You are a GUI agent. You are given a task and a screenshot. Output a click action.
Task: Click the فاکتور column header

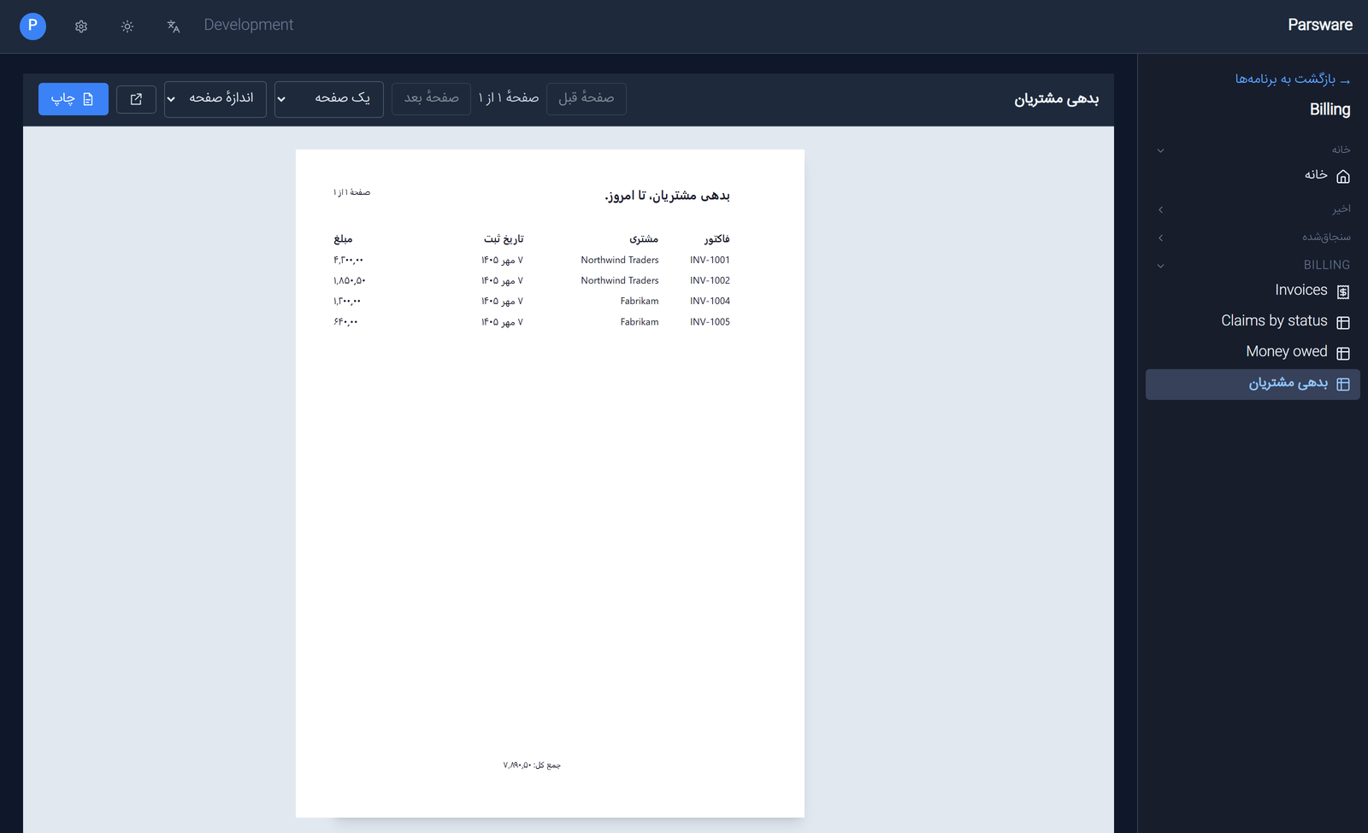point(716,239)
